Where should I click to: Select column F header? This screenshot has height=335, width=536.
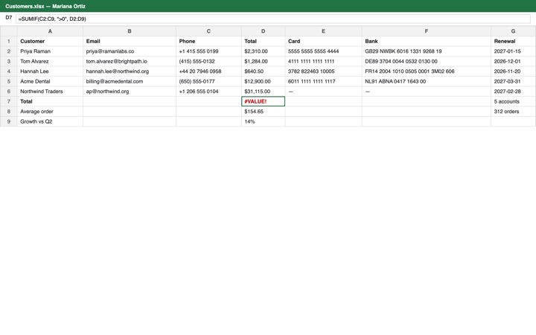(427, 31)
